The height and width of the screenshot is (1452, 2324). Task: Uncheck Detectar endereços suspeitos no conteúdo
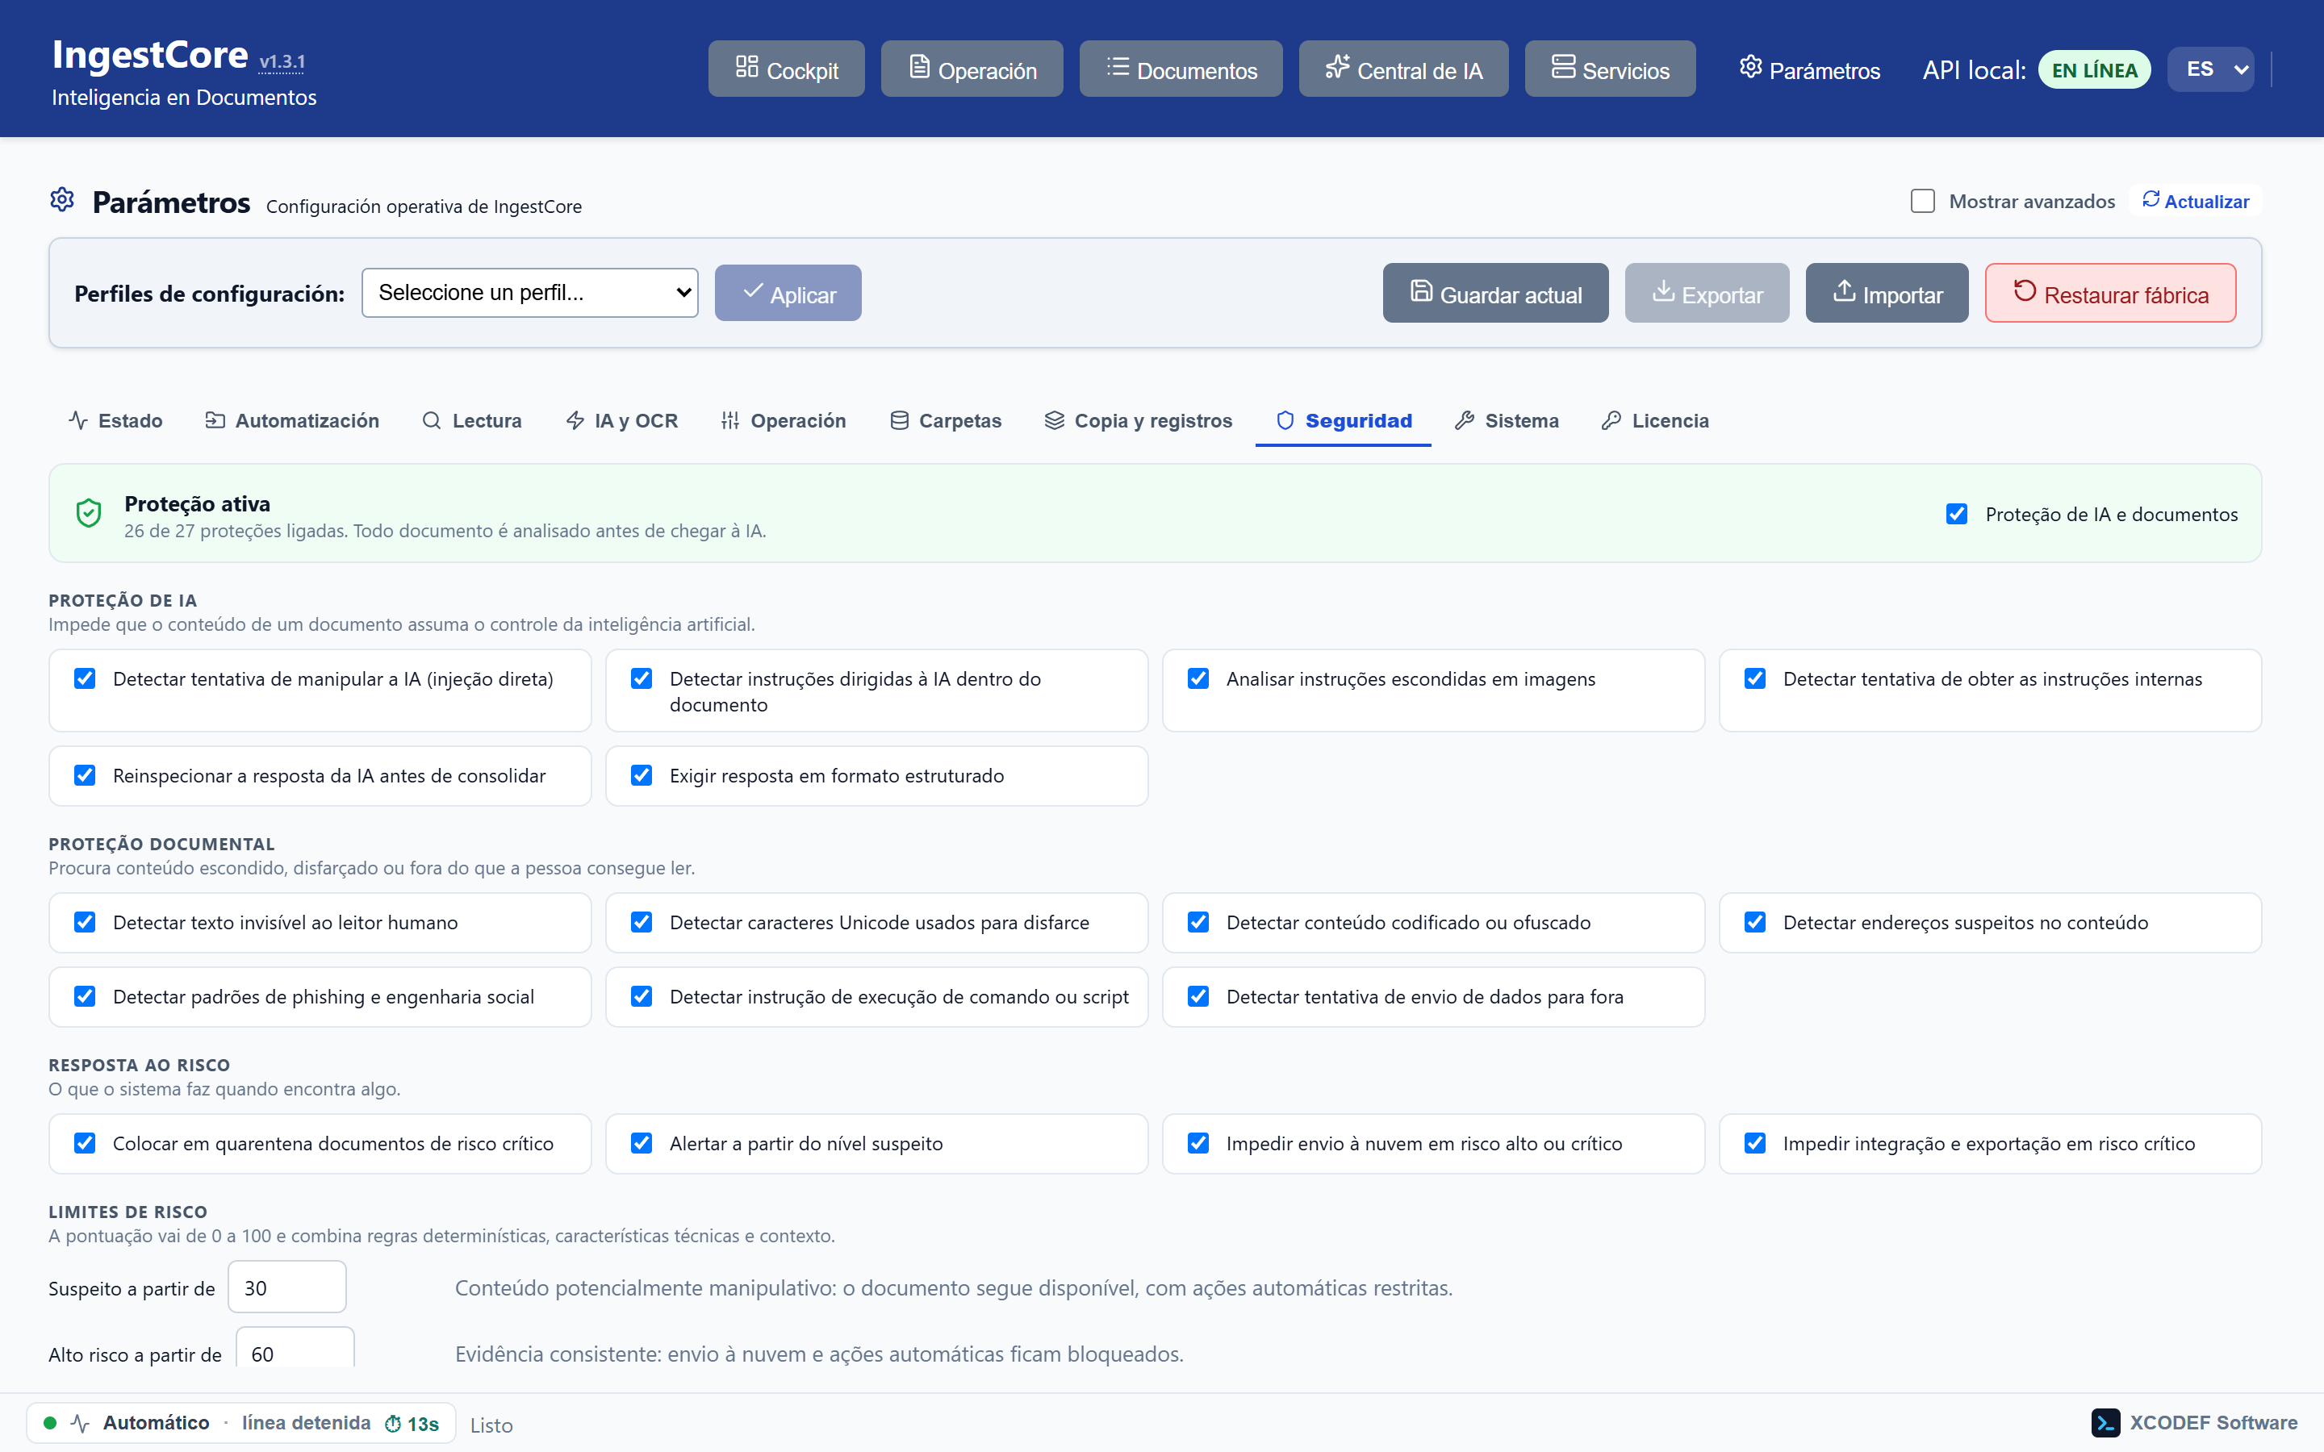pos(1755,922)
